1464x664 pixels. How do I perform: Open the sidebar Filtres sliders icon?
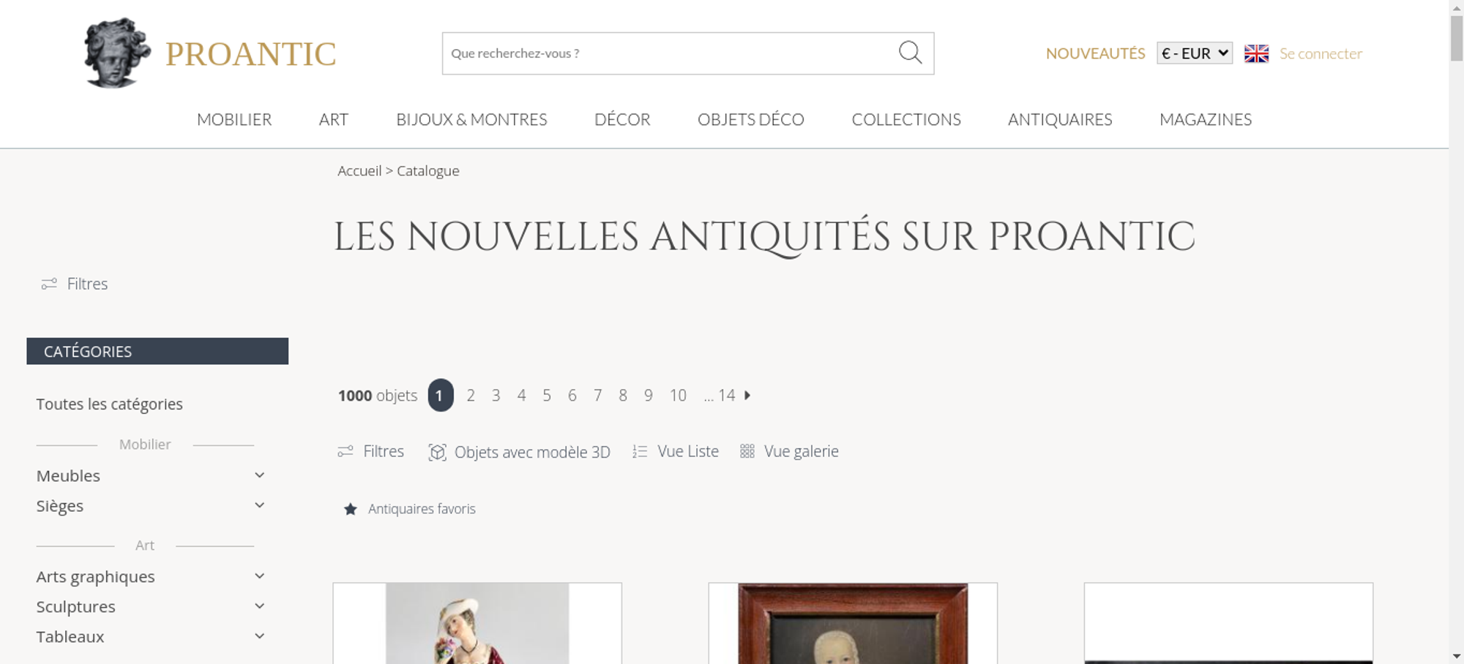tap(49, 284)
